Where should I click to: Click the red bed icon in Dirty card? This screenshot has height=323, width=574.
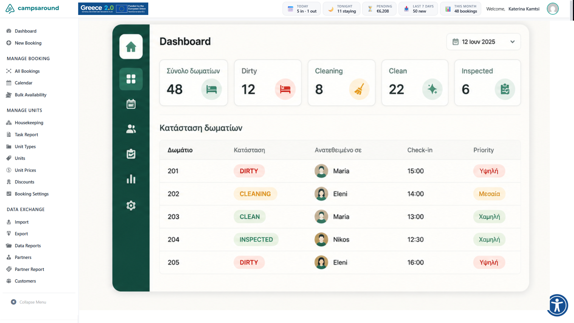[x=285, y=89]
